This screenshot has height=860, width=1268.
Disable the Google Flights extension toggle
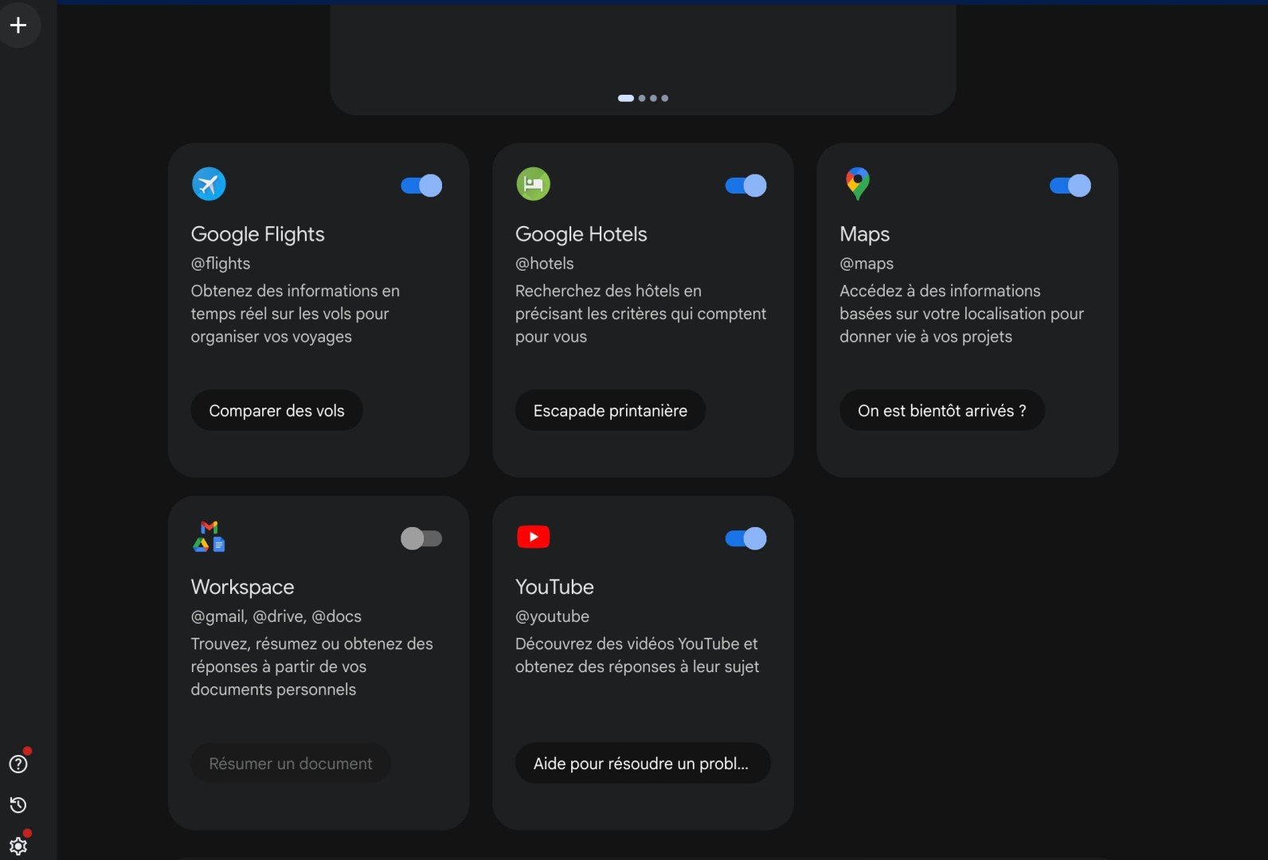click(421, 186)
